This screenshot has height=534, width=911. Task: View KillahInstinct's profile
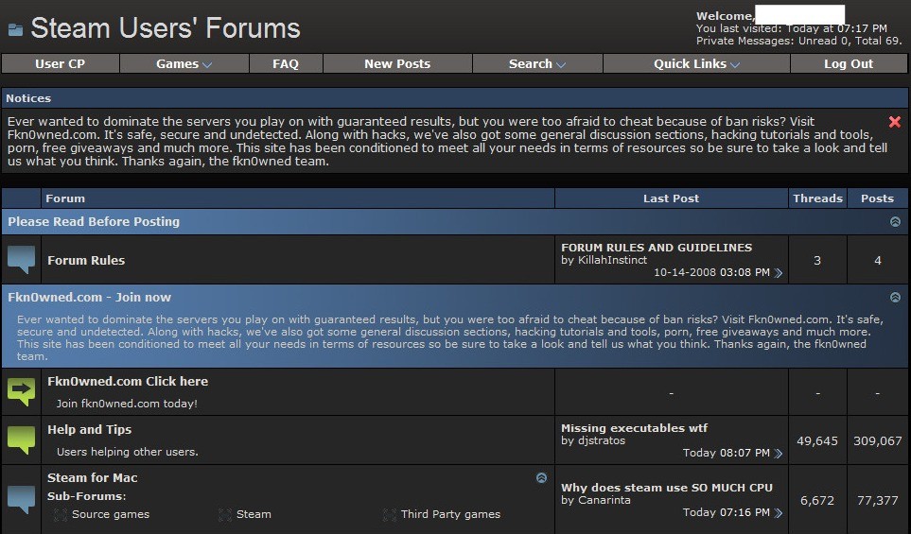[612, 260]
